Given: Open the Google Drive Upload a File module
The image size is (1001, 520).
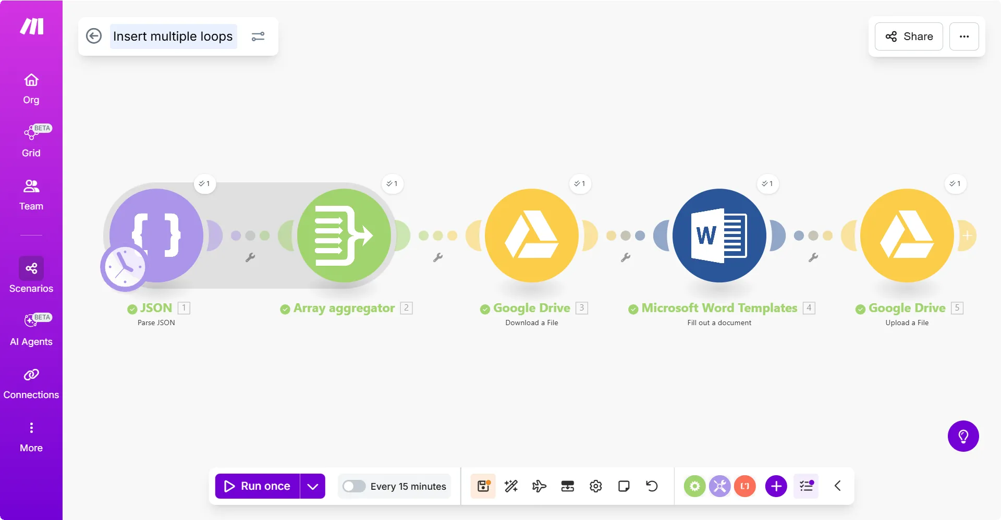Looking at the screenshot, I should point(907,236).
